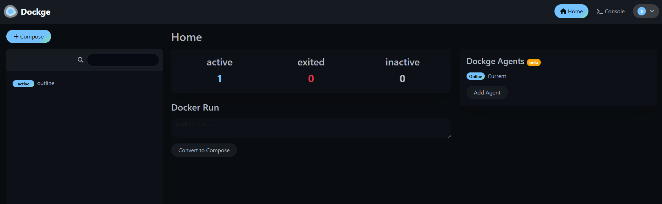This screenshot has height=204, width=662.
Task: Click the beta badge next to Dockge Agents
Action: pos(534,63)
